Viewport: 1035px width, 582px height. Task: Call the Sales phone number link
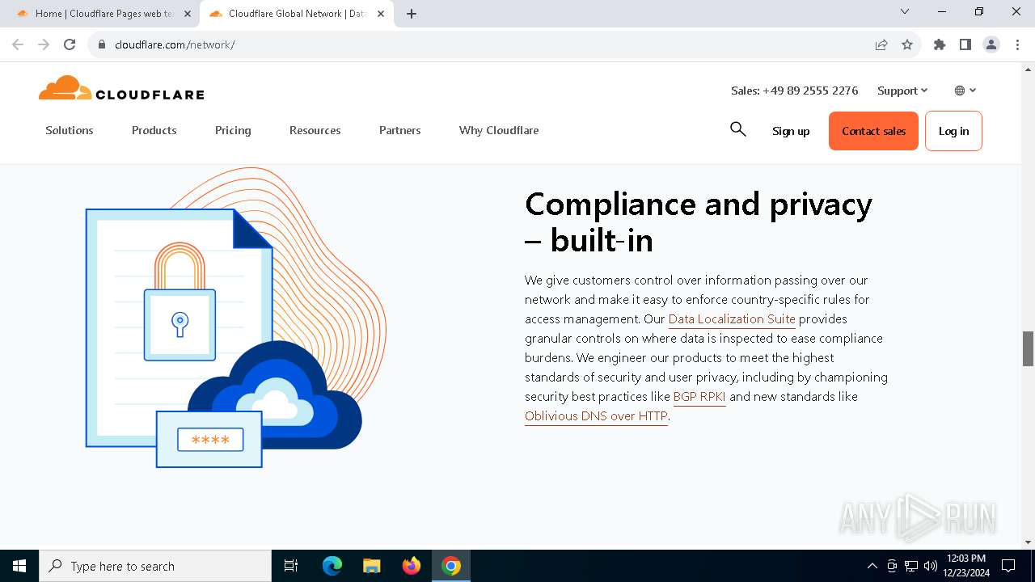795,91
